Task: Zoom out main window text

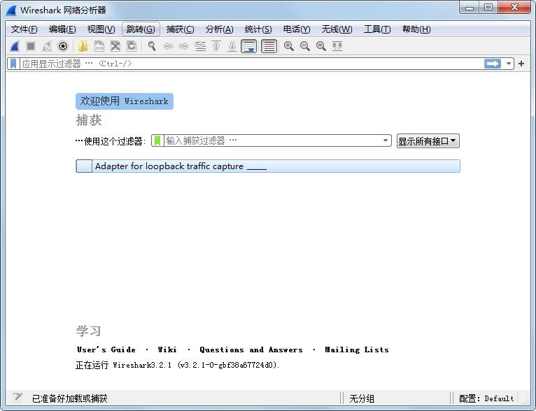Action: coord(305,46)
